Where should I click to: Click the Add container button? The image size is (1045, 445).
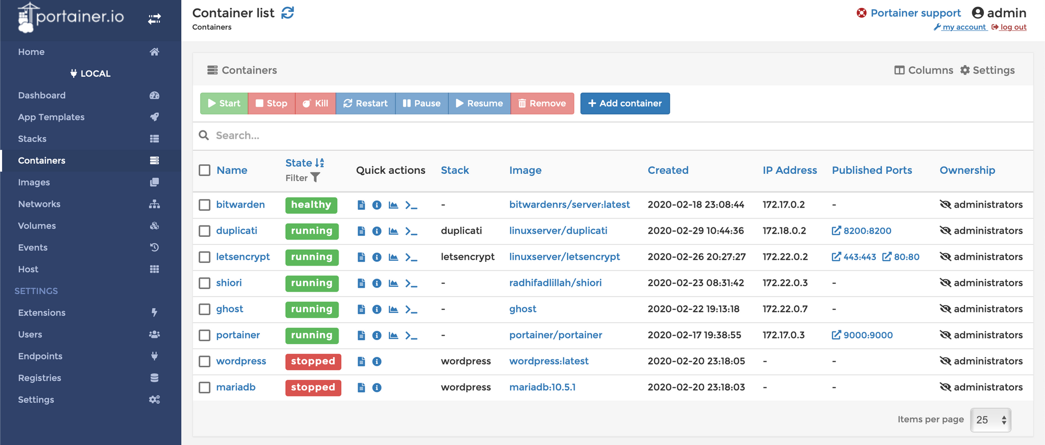(625, 103)
